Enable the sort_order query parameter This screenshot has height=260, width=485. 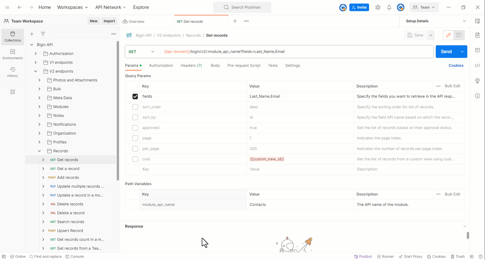[x=135, y=107]
